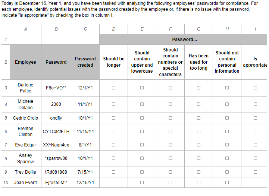Select row 10 header
269x196 pixels.
[5, 183]
